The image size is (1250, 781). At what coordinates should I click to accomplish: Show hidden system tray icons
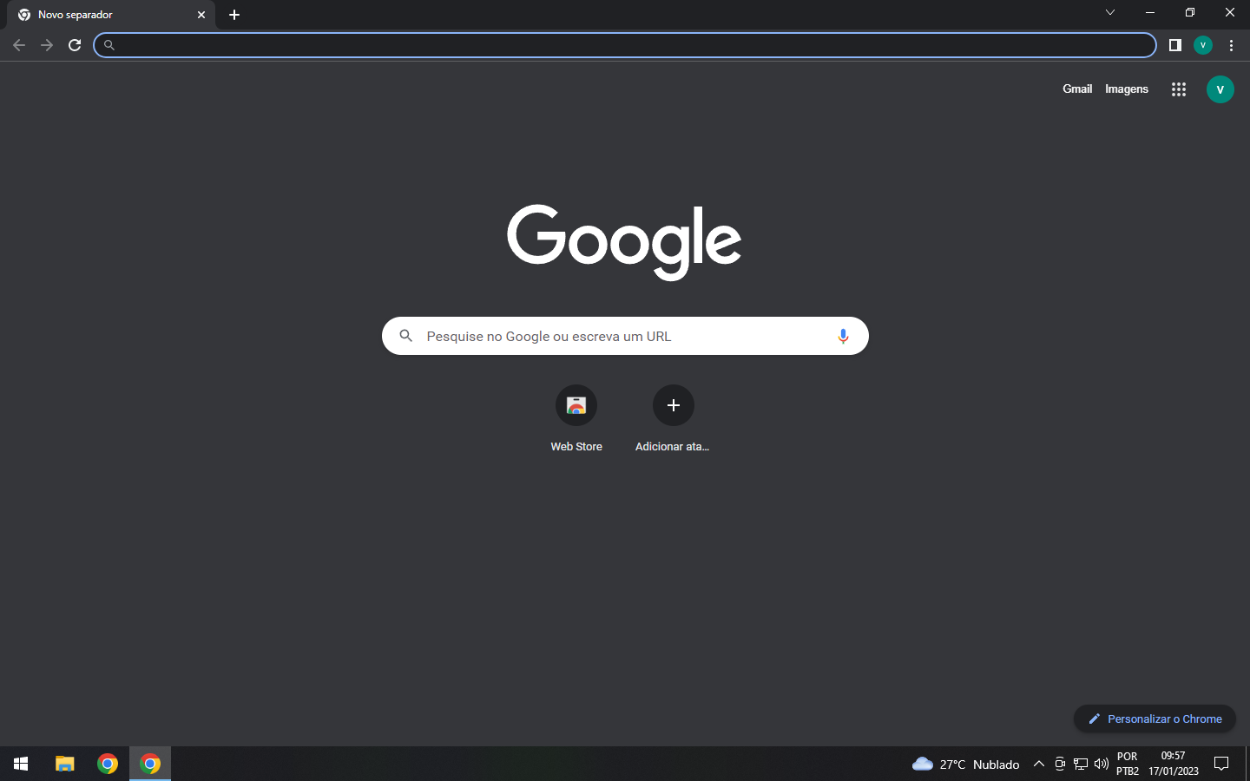click(1038, 764)
